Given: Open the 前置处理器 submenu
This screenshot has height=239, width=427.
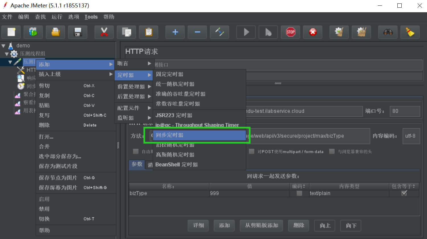Looking at the screenshot, I should point(134,86).
